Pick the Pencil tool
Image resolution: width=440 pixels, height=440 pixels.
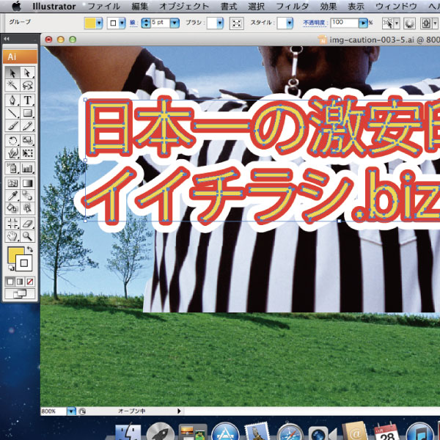[27, 125]
